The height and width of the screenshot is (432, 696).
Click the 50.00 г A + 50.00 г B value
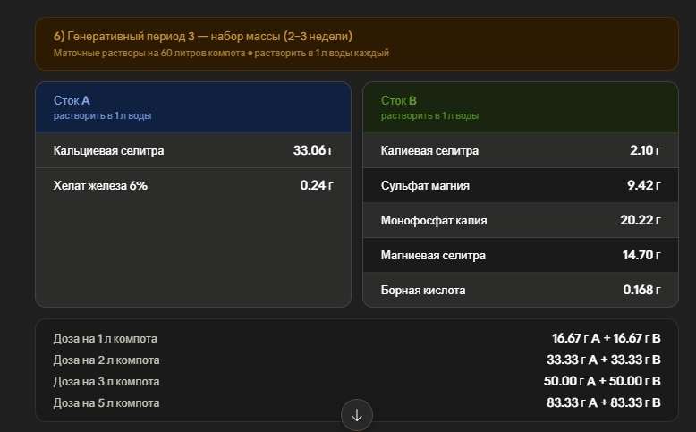click(602, 381)
